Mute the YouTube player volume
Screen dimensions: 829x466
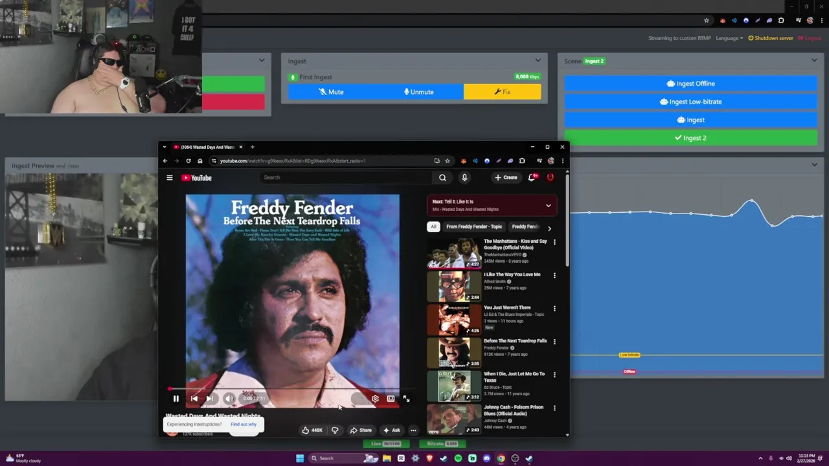pyautogui.click(x=229, y=399)
